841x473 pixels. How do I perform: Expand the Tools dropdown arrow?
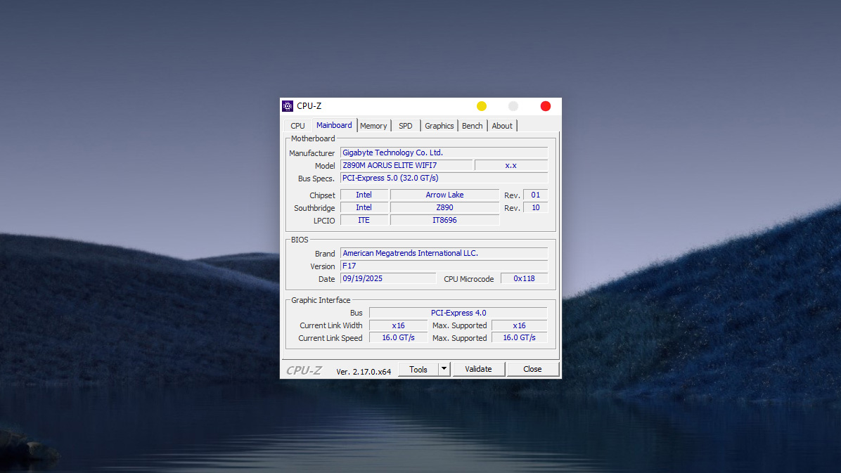(x=444, y=369)
